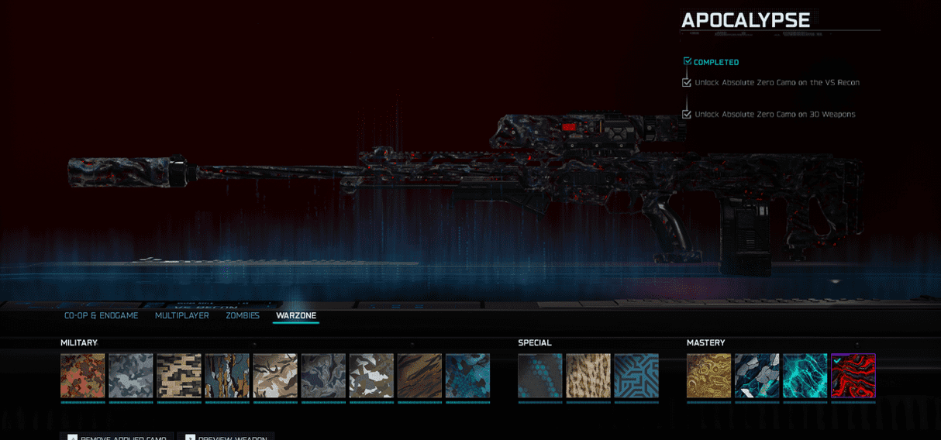Image resolution: width=941 pixels, height=440 pixels.
Task: Click the Completed status checkbox
Action: pos(688,62)
